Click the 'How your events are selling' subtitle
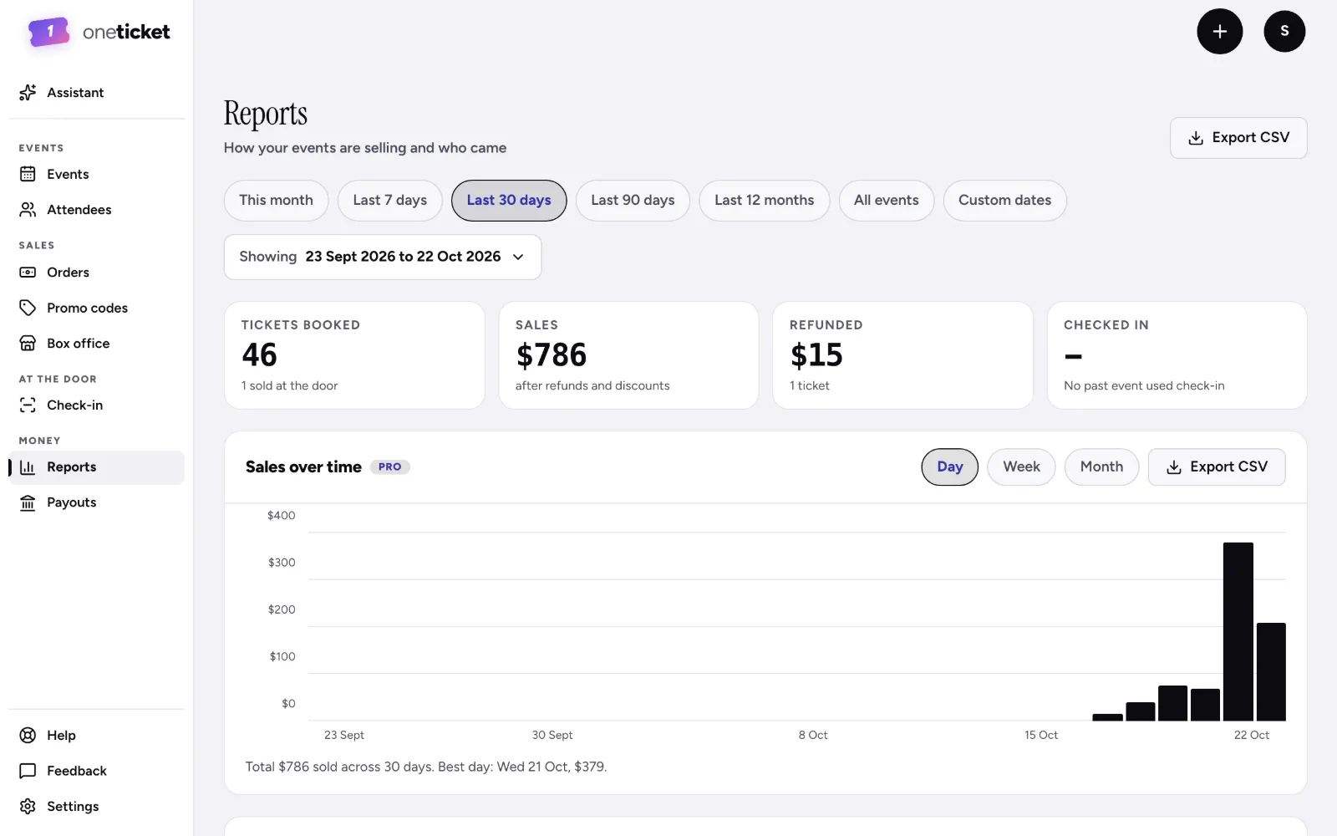 point(365,148)
